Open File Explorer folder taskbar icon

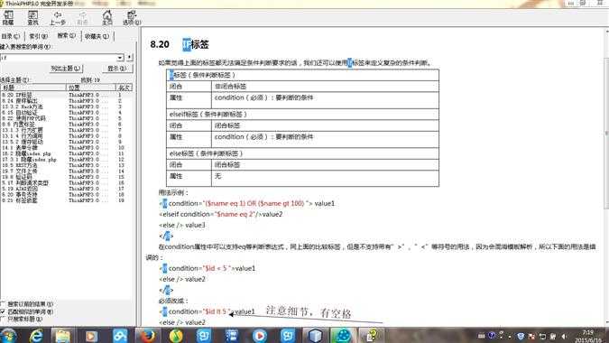[62, 336]
